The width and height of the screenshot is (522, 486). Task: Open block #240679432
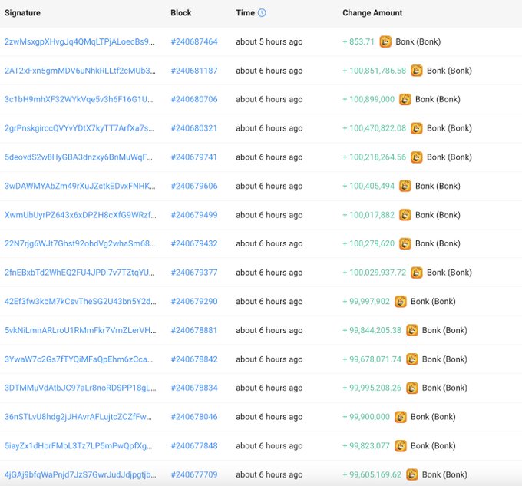[x=194, y=243]
